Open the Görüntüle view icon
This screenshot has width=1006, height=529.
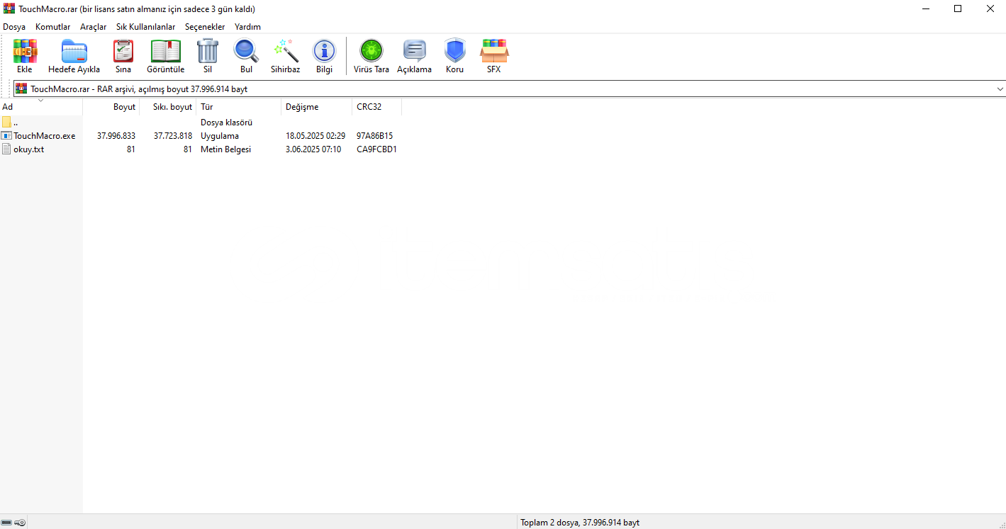[166, 51]
